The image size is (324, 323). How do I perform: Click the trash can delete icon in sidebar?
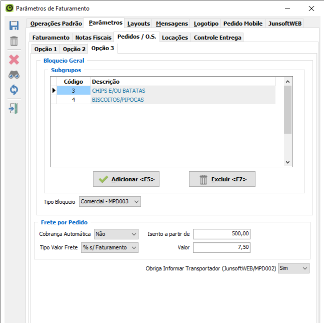click(14, 41)
